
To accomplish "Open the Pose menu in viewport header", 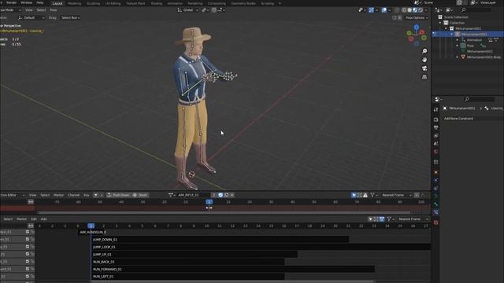I will 54,10.
